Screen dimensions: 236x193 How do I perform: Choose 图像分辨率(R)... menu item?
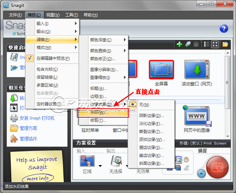pos(103,70)
